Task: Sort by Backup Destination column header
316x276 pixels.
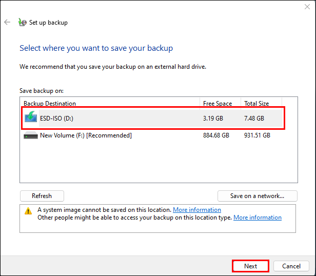Action: point(50,103)
